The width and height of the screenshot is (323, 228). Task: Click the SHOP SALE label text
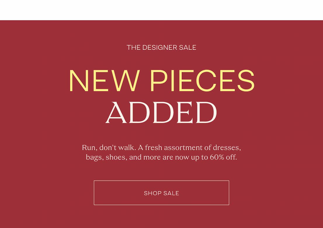point(161,193)
